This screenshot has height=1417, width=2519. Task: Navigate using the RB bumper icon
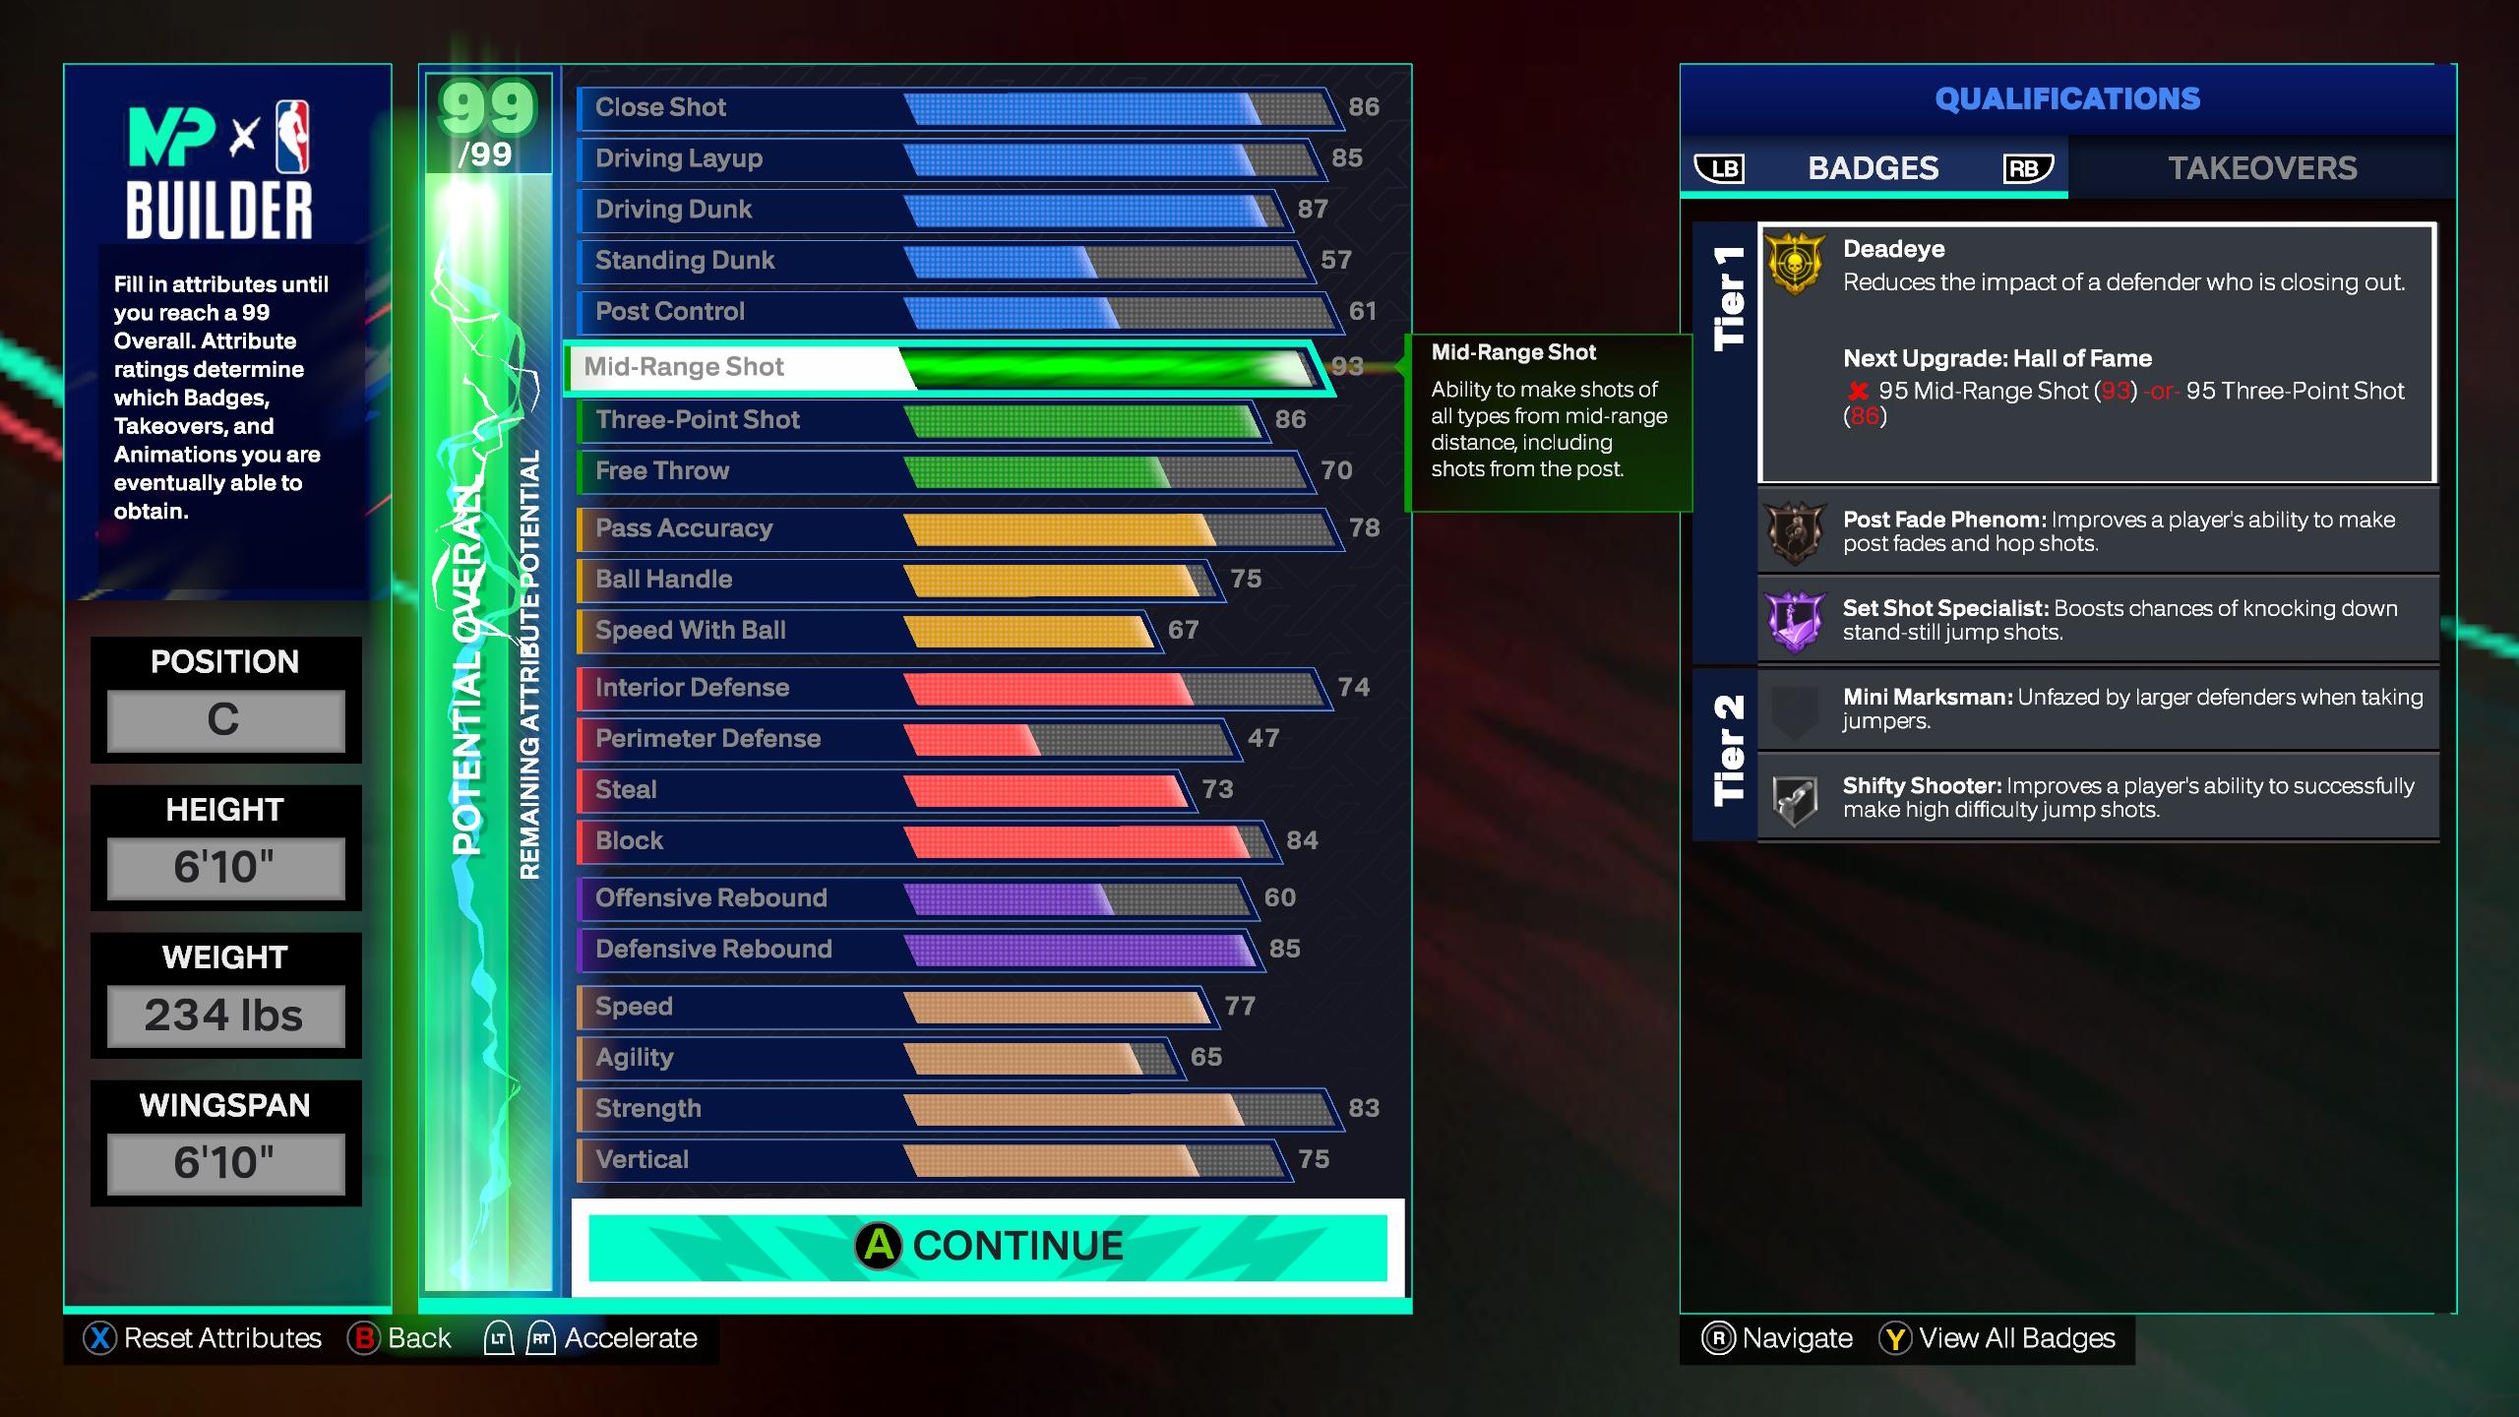coord(2028,168)
